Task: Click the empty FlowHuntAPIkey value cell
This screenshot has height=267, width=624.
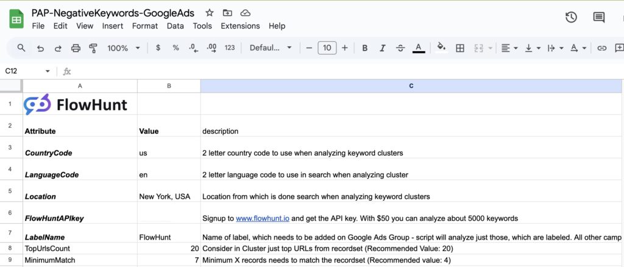Action: [169, 213]
